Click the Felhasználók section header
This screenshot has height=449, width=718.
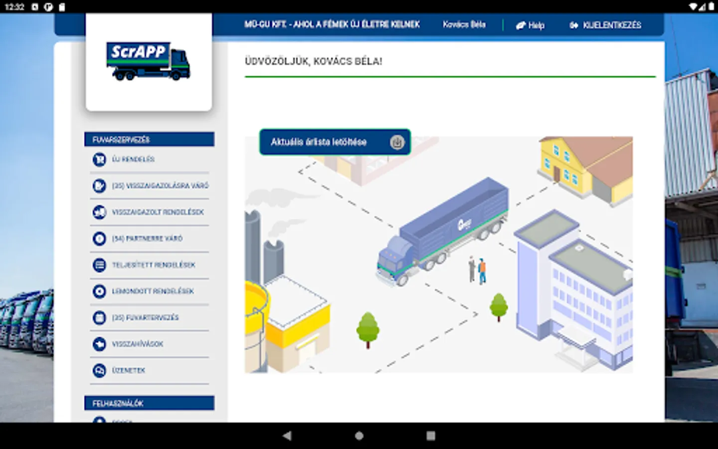[149, 403]
